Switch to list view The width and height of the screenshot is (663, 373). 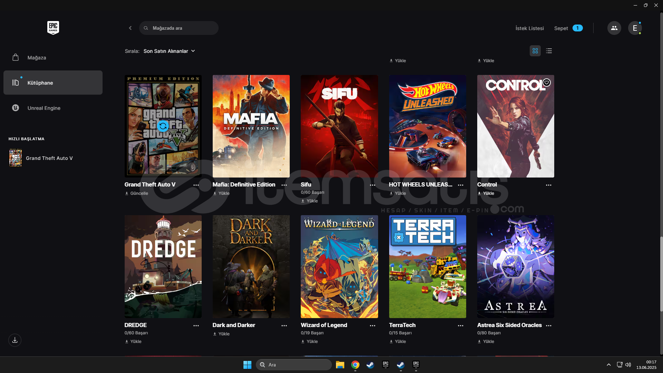[549, 51]
